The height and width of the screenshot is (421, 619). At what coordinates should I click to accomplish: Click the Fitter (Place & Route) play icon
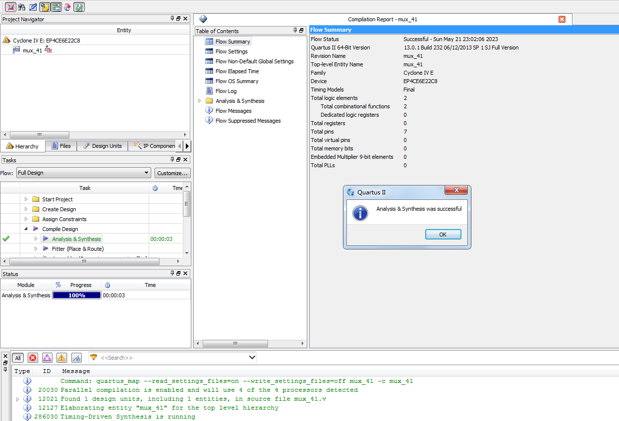pyautogui.click(x=46, y=249)
